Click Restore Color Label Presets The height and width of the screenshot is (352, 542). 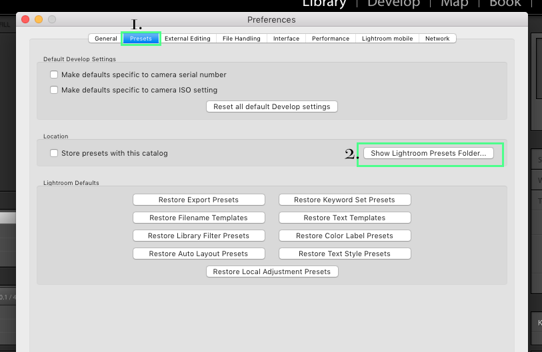(345, 236)
